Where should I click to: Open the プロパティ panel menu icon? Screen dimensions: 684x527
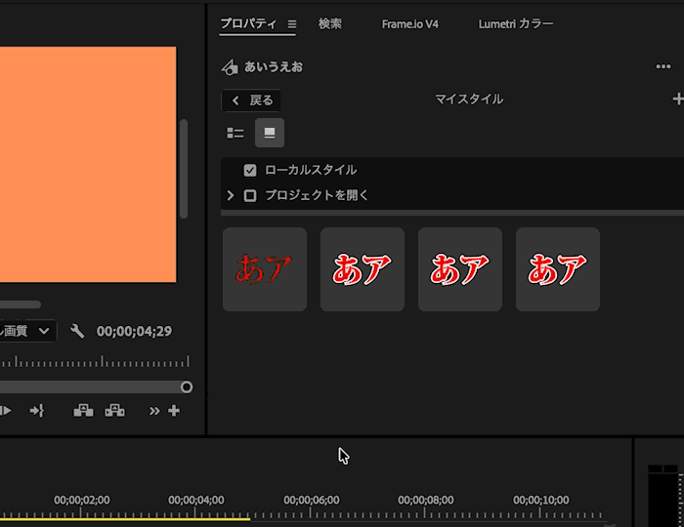tap(292, 24)
